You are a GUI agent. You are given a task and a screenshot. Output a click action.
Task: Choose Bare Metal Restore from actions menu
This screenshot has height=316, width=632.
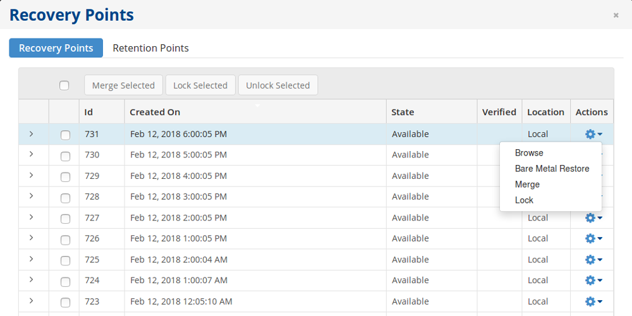pos(552,169)
